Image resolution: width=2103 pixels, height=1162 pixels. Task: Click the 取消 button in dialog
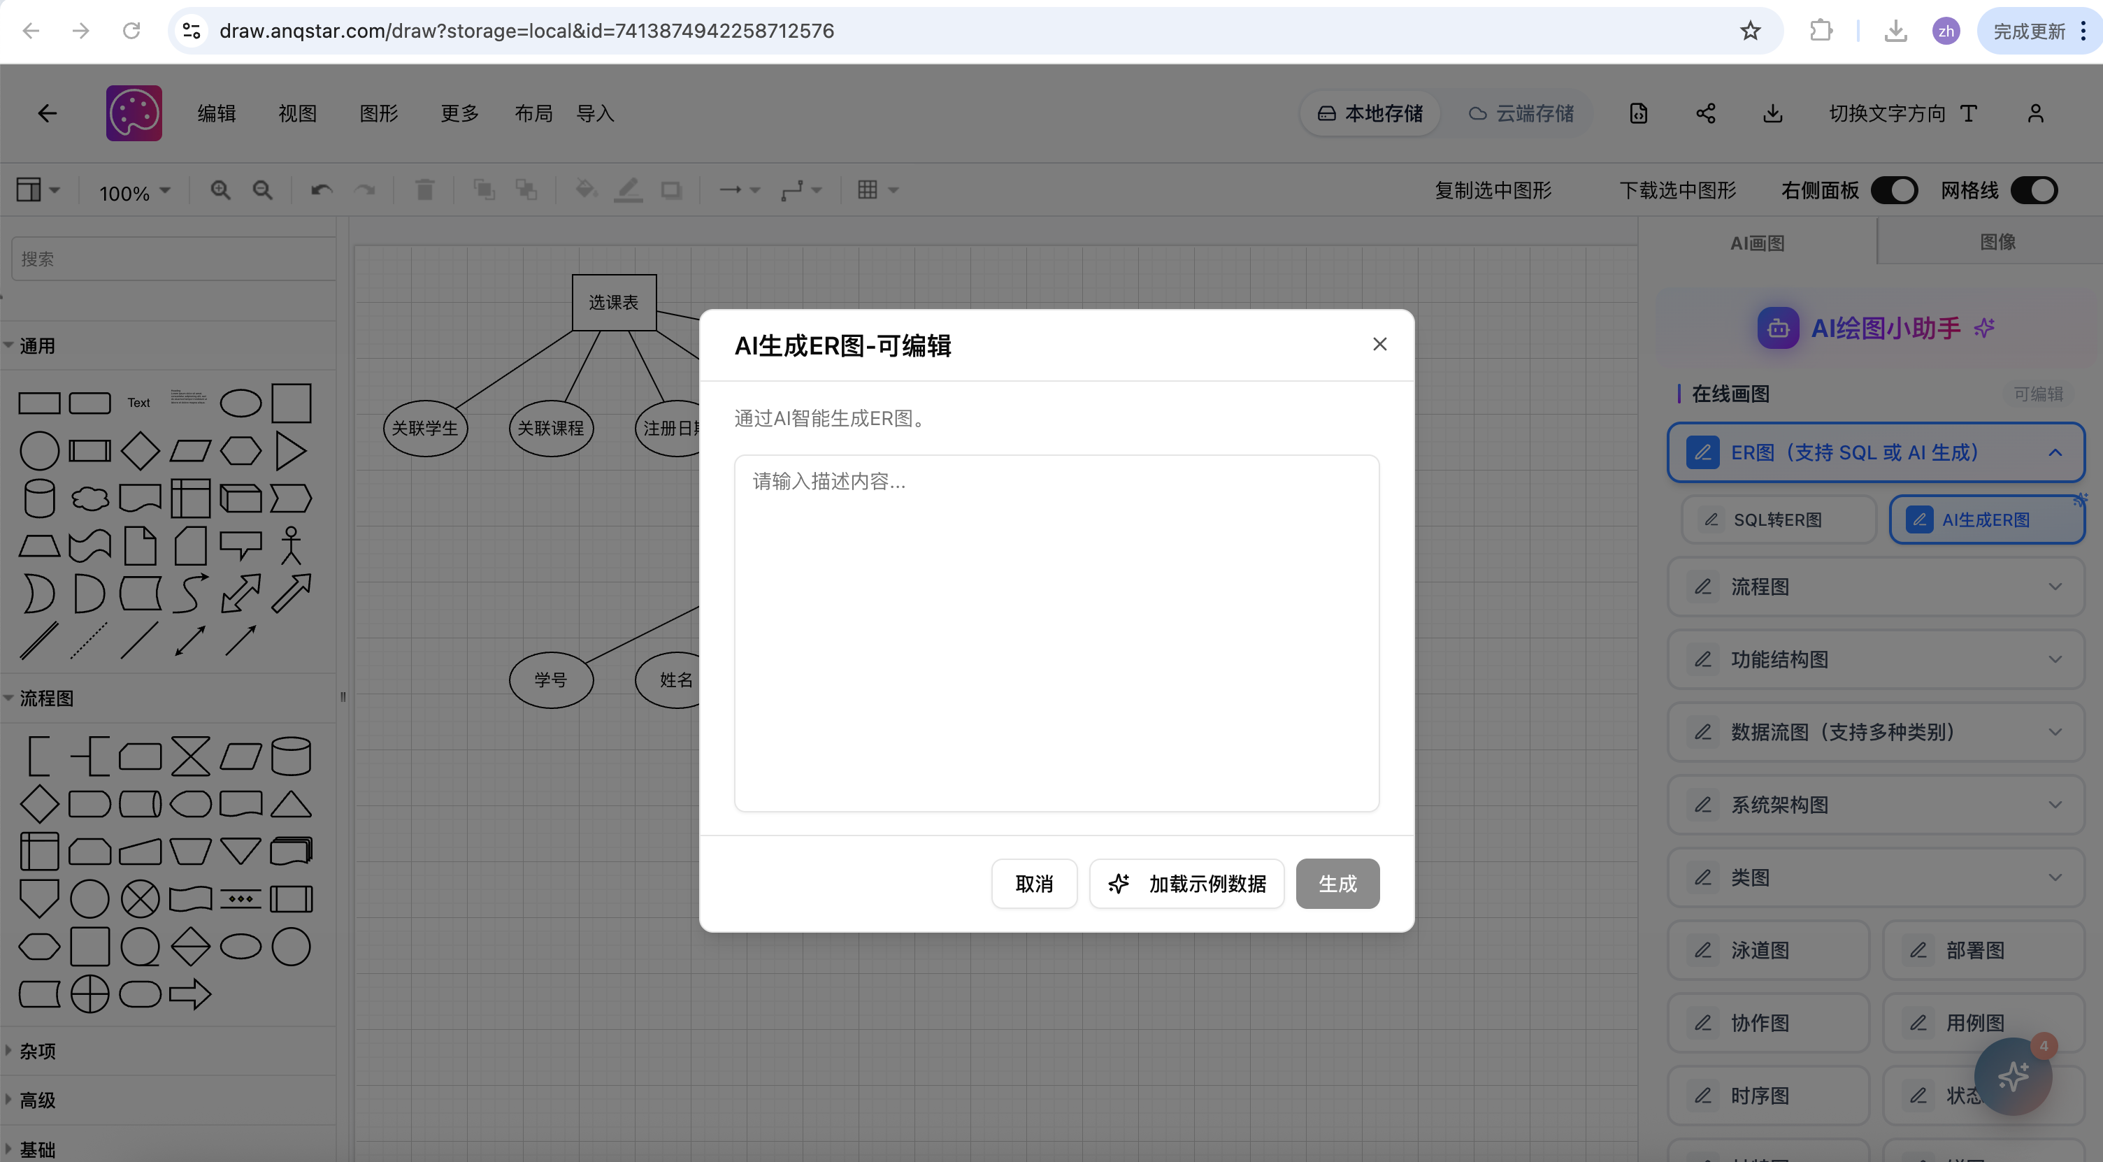pos(1033,884)
